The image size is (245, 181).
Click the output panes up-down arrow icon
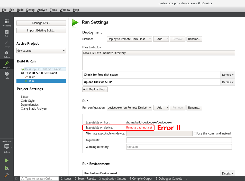pos(187,179)
